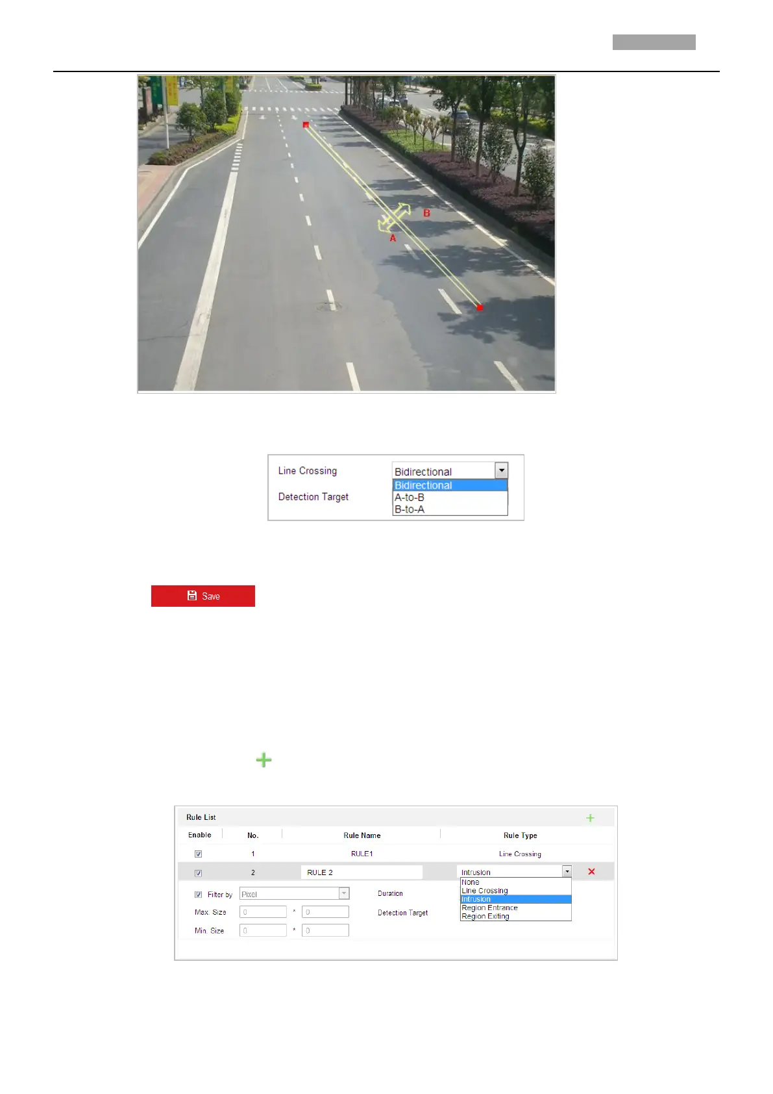Screen dimensions: 773x1094
Task: Click the red Save button
Action: (x=203, y=596)
